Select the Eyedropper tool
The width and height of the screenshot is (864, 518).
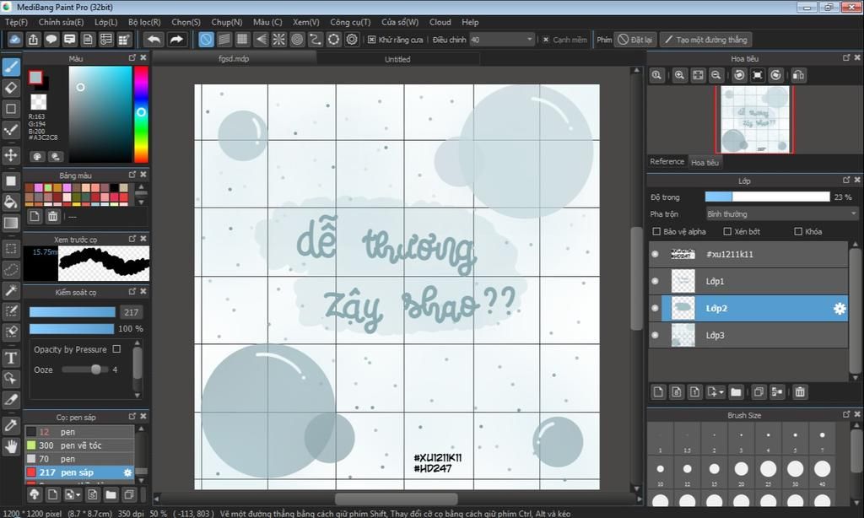coord(11,425)
